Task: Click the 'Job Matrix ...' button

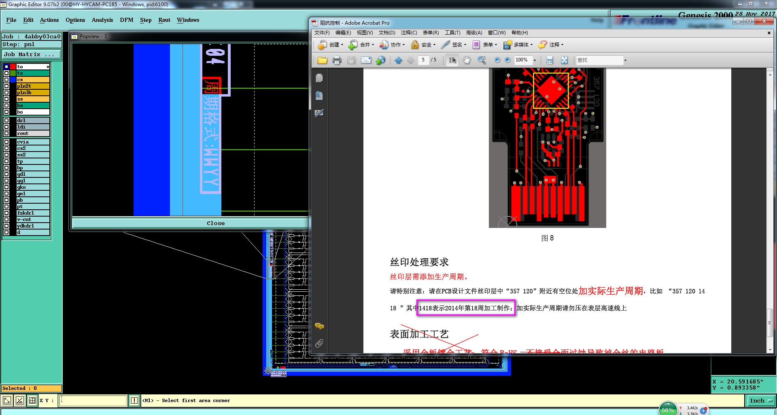Action: click(32, 55)
